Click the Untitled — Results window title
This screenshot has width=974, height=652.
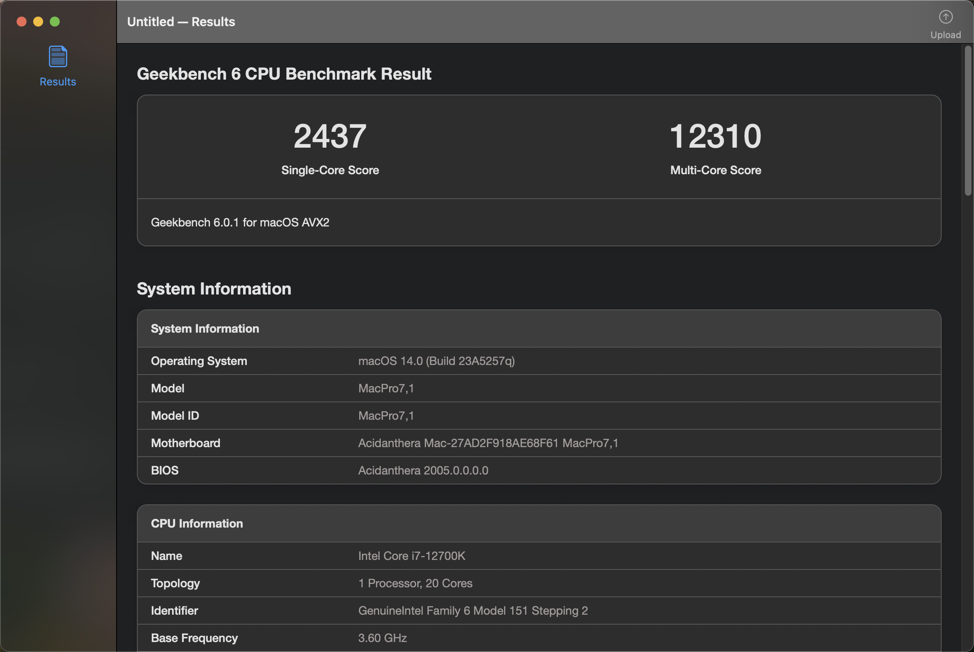(181, 22)
